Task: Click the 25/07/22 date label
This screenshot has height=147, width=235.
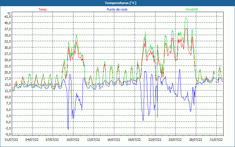Action: pyautogui.click(x=175, y=140)
